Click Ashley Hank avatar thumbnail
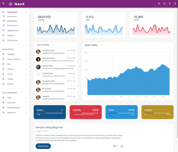The width and height of the screenshot is (178, 152). coord(38,67)
